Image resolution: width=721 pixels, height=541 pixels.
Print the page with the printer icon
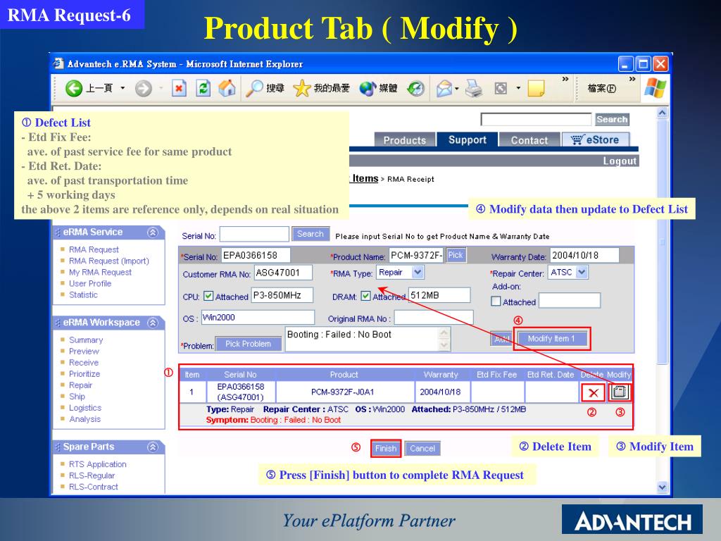click(x=474, y=88)
